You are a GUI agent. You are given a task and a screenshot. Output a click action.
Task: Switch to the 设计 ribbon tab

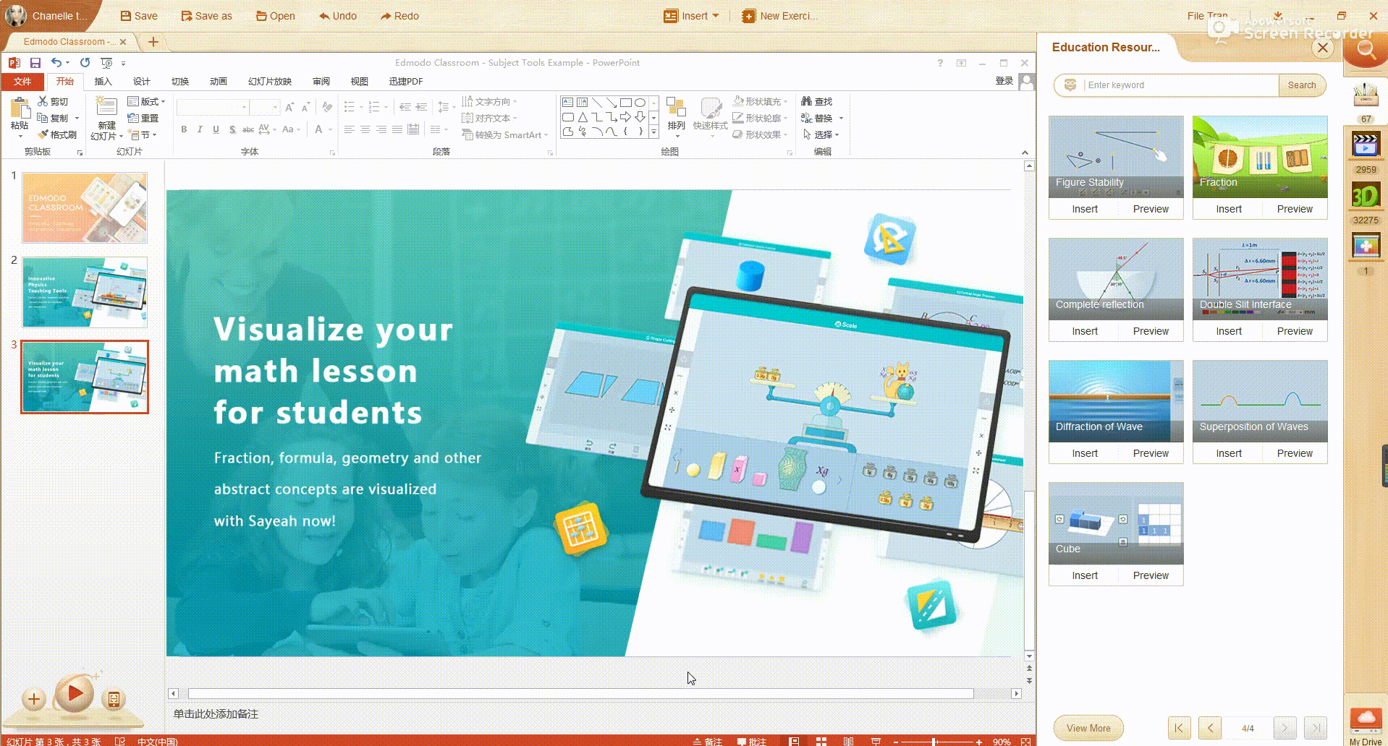coord(142,82)
